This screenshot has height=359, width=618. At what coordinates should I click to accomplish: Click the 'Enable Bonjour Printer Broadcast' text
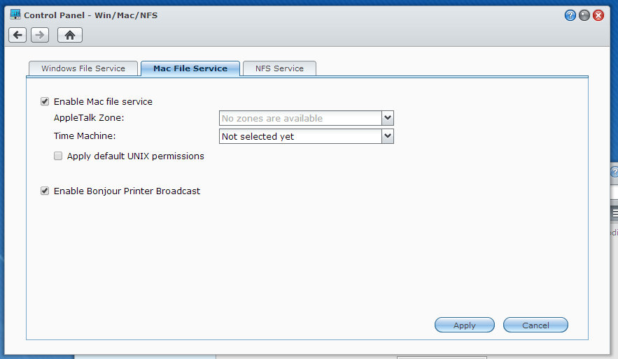coord(127,191)
